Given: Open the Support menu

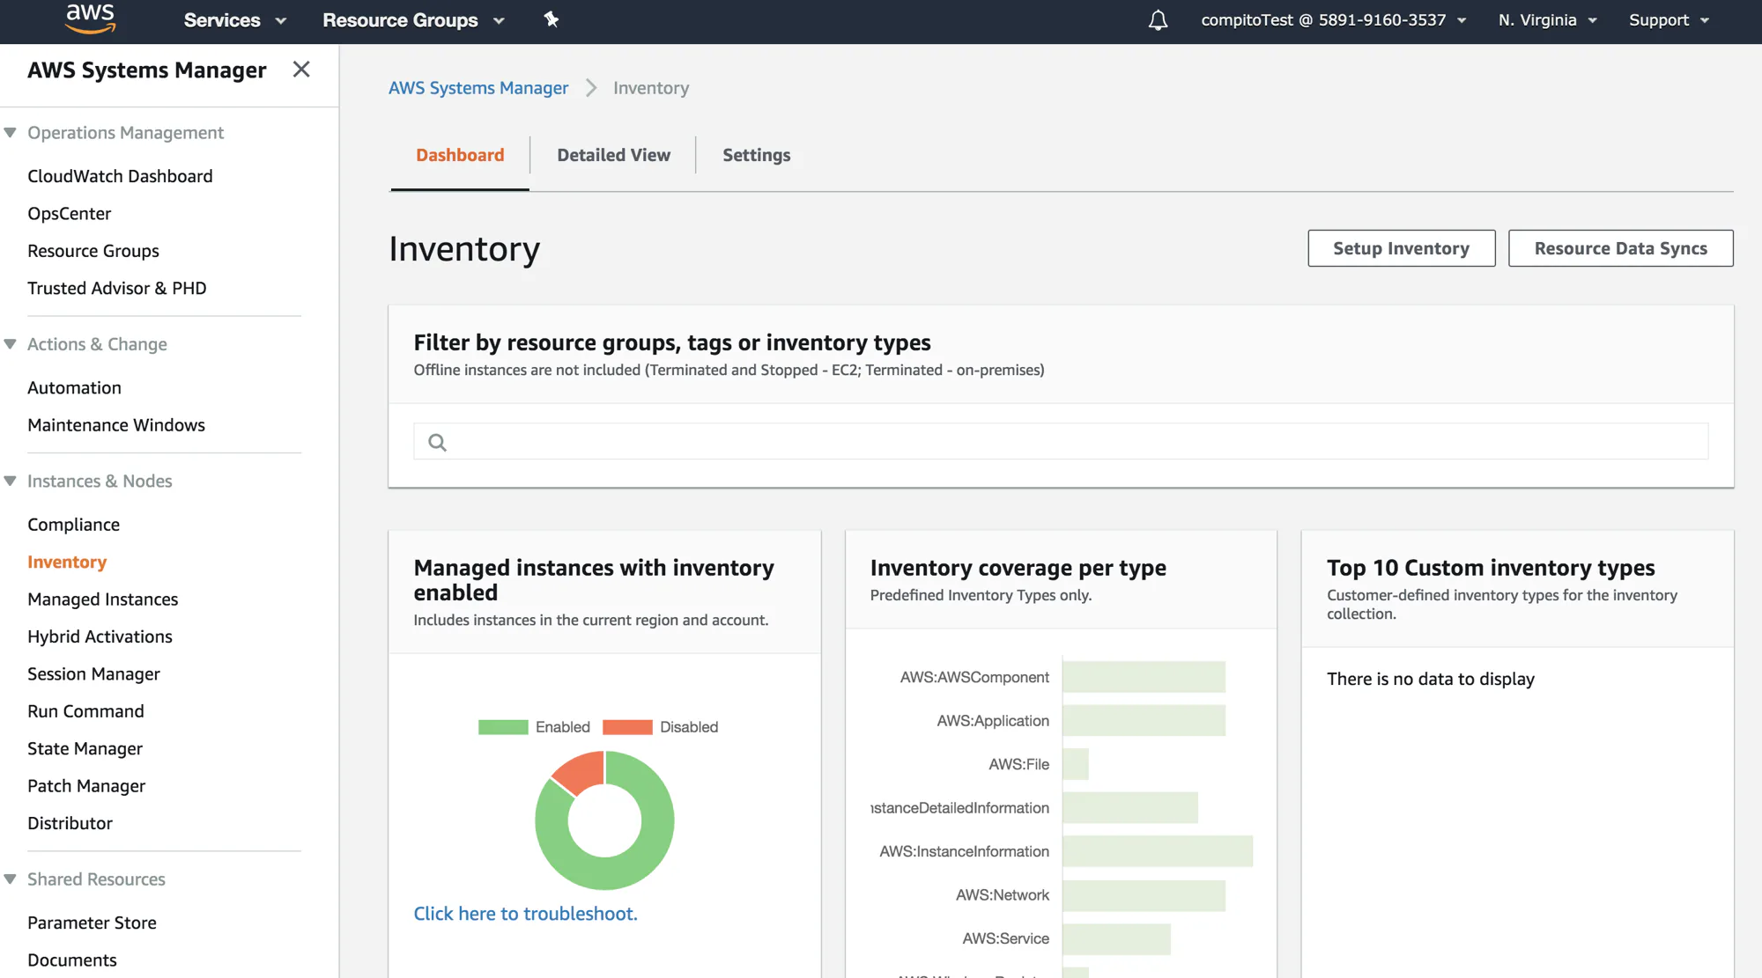Looking at the screenshot, I should click(x=1669, y=20).
